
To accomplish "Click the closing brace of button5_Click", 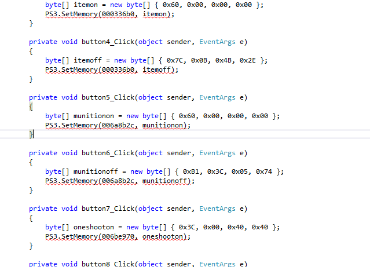I will click(x=31, y=134).
